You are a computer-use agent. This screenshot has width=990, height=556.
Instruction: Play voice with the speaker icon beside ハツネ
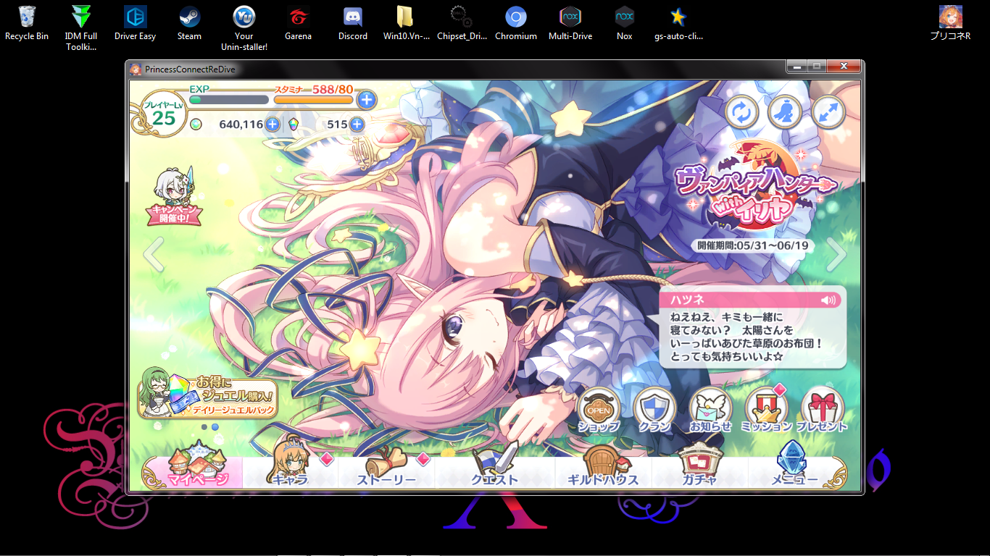[x=828, y=300]
